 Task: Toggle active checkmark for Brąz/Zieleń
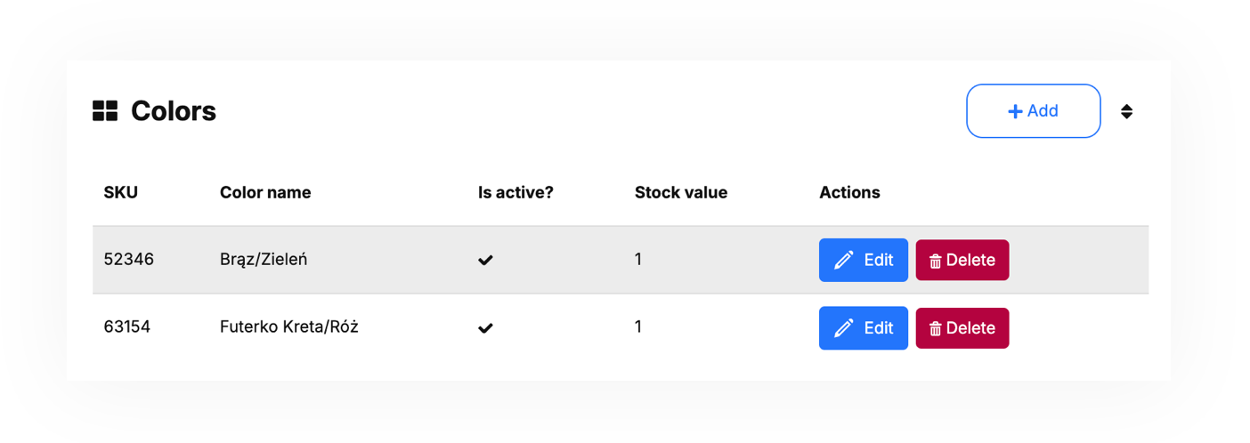485,260
